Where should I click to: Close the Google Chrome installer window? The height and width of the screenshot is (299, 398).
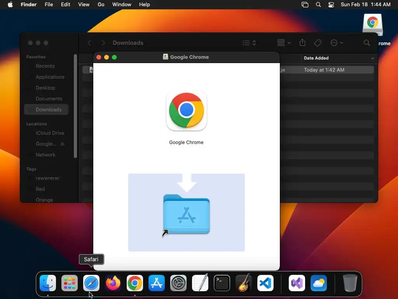99,57
